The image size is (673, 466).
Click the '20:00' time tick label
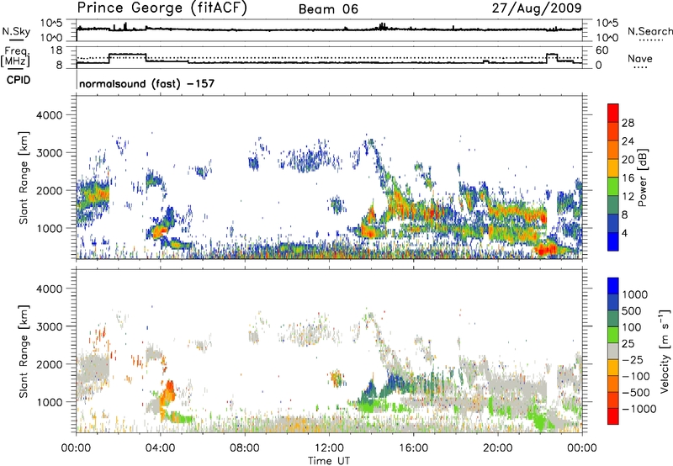tap(497, 448)
